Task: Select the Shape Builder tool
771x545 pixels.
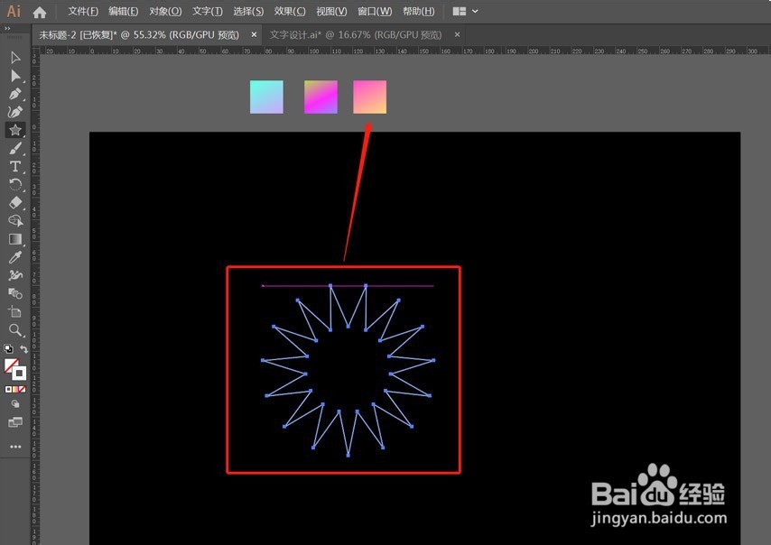Action: click(15, 221)
